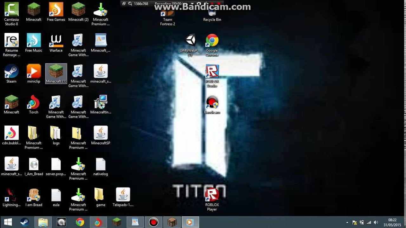Open the ROBLOX Studio shortcut

[212, 76]
